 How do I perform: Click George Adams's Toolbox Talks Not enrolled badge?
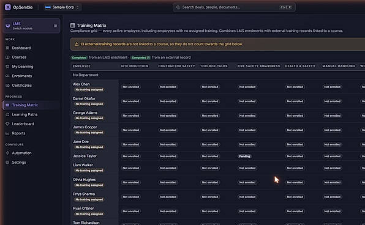210,116
